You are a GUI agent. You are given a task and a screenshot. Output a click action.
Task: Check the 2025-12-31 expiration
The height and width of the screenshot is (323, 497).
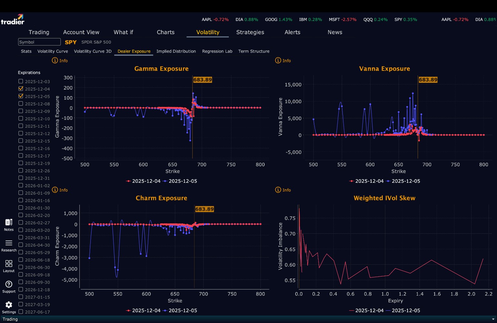coord(21,178)
